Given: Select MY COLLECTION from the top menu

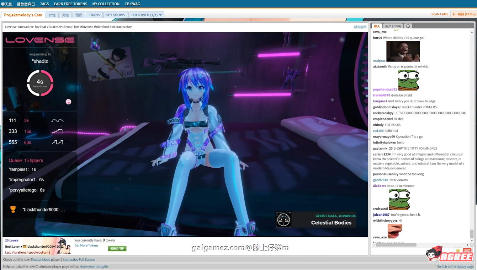Looking at the screenshot, I should pos(106,4).
